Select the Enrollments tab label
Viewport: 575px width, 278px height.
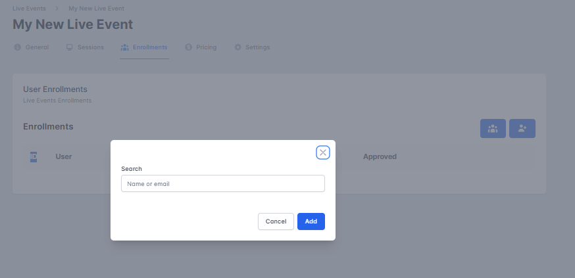150,47
